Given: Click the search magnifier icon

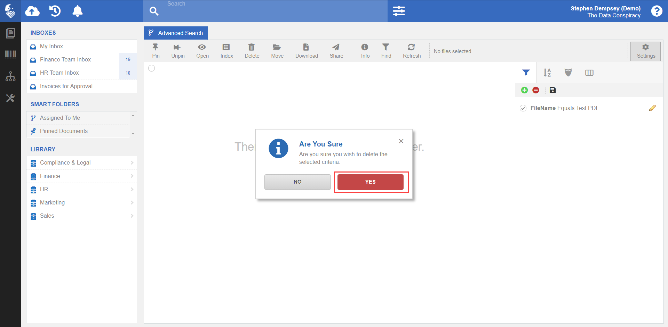Looking at the screenshot, I should [154, 11].
